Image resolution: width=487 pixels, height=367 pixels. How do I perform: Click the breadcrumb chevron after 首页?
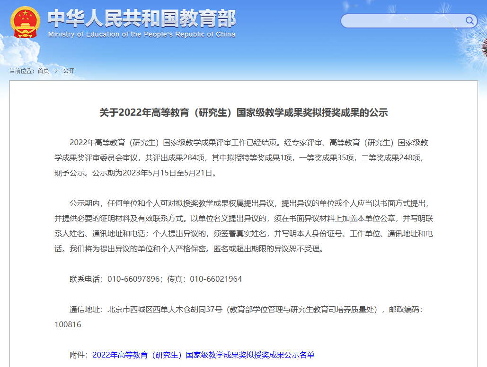pos(56,71)
